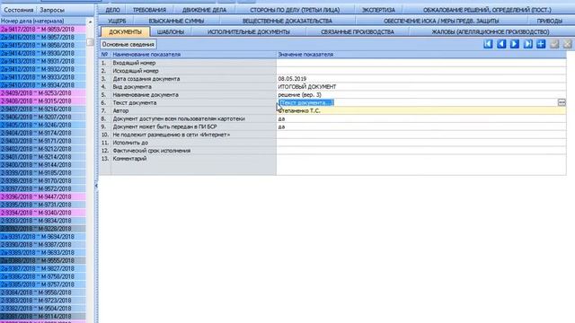Open ВЕЩЕСТВЕННЫЕ ДОКАЗАТЕЛЬСТВА tab
This screenshot has width=575, height=323.
pyautogui.click(x=287, y=21)
